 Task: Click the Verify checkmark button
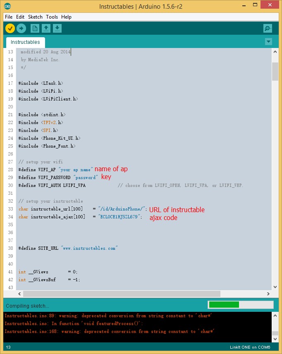[10, 29]
